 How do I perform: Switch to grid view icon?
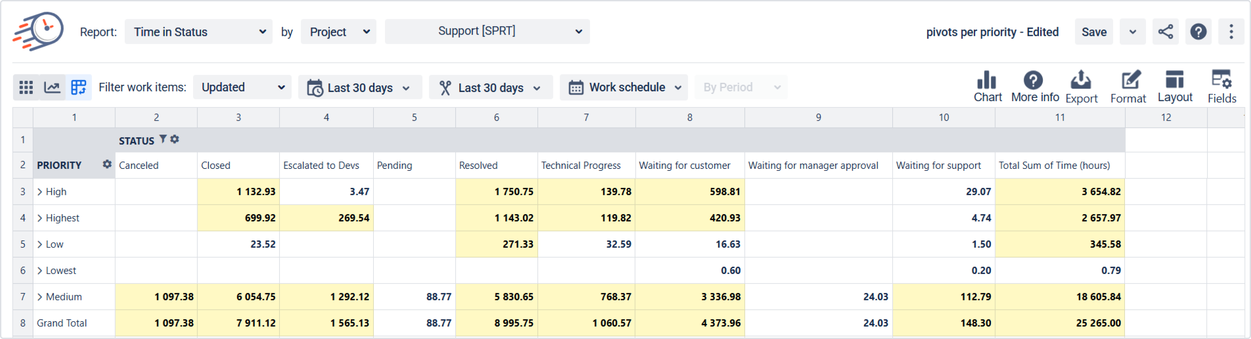click(x=26, y=87)
